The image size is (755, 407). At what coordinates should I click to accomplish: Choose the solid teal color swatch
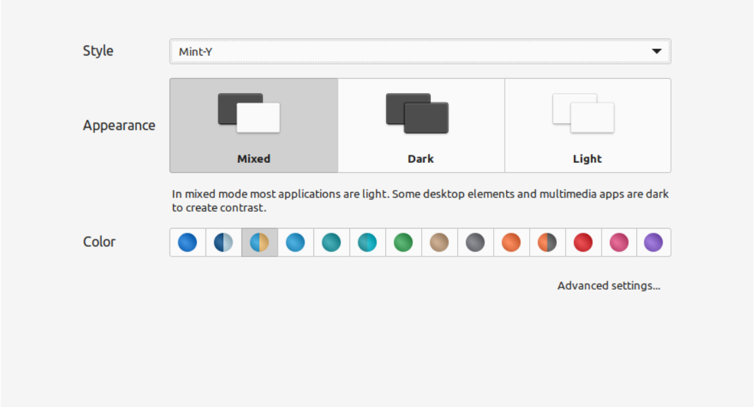pyautogui.click(x=331, y=242)
